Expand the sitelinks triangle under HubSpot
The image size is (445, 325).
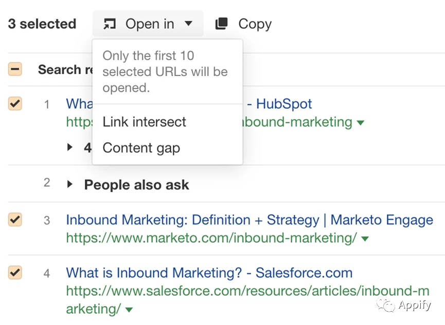(70, 147)
